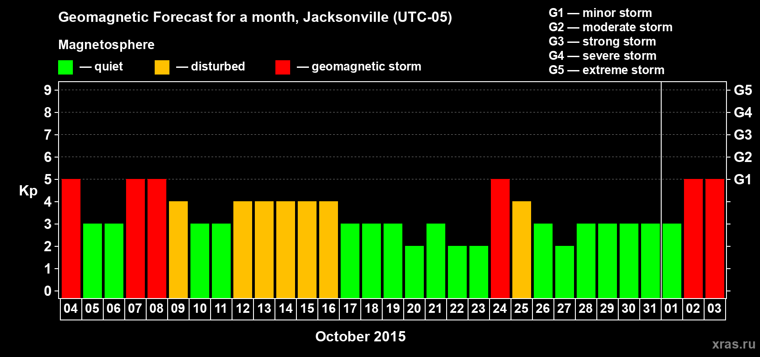The width and height of the screenshot is (760, 357).
Task: Click the red geomagnetic storm legend swatch
Action: (283, 67)
